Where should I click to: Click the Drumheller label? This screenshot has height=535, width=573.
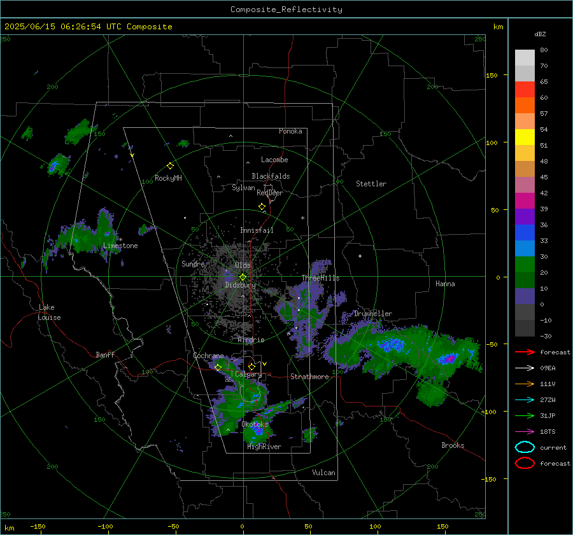point(373,314)
